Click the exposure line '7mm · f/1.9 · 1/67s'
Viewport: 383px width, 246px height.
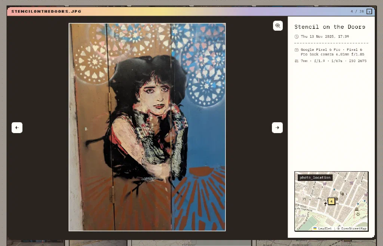pyautogui.click(x=333, y=61)
